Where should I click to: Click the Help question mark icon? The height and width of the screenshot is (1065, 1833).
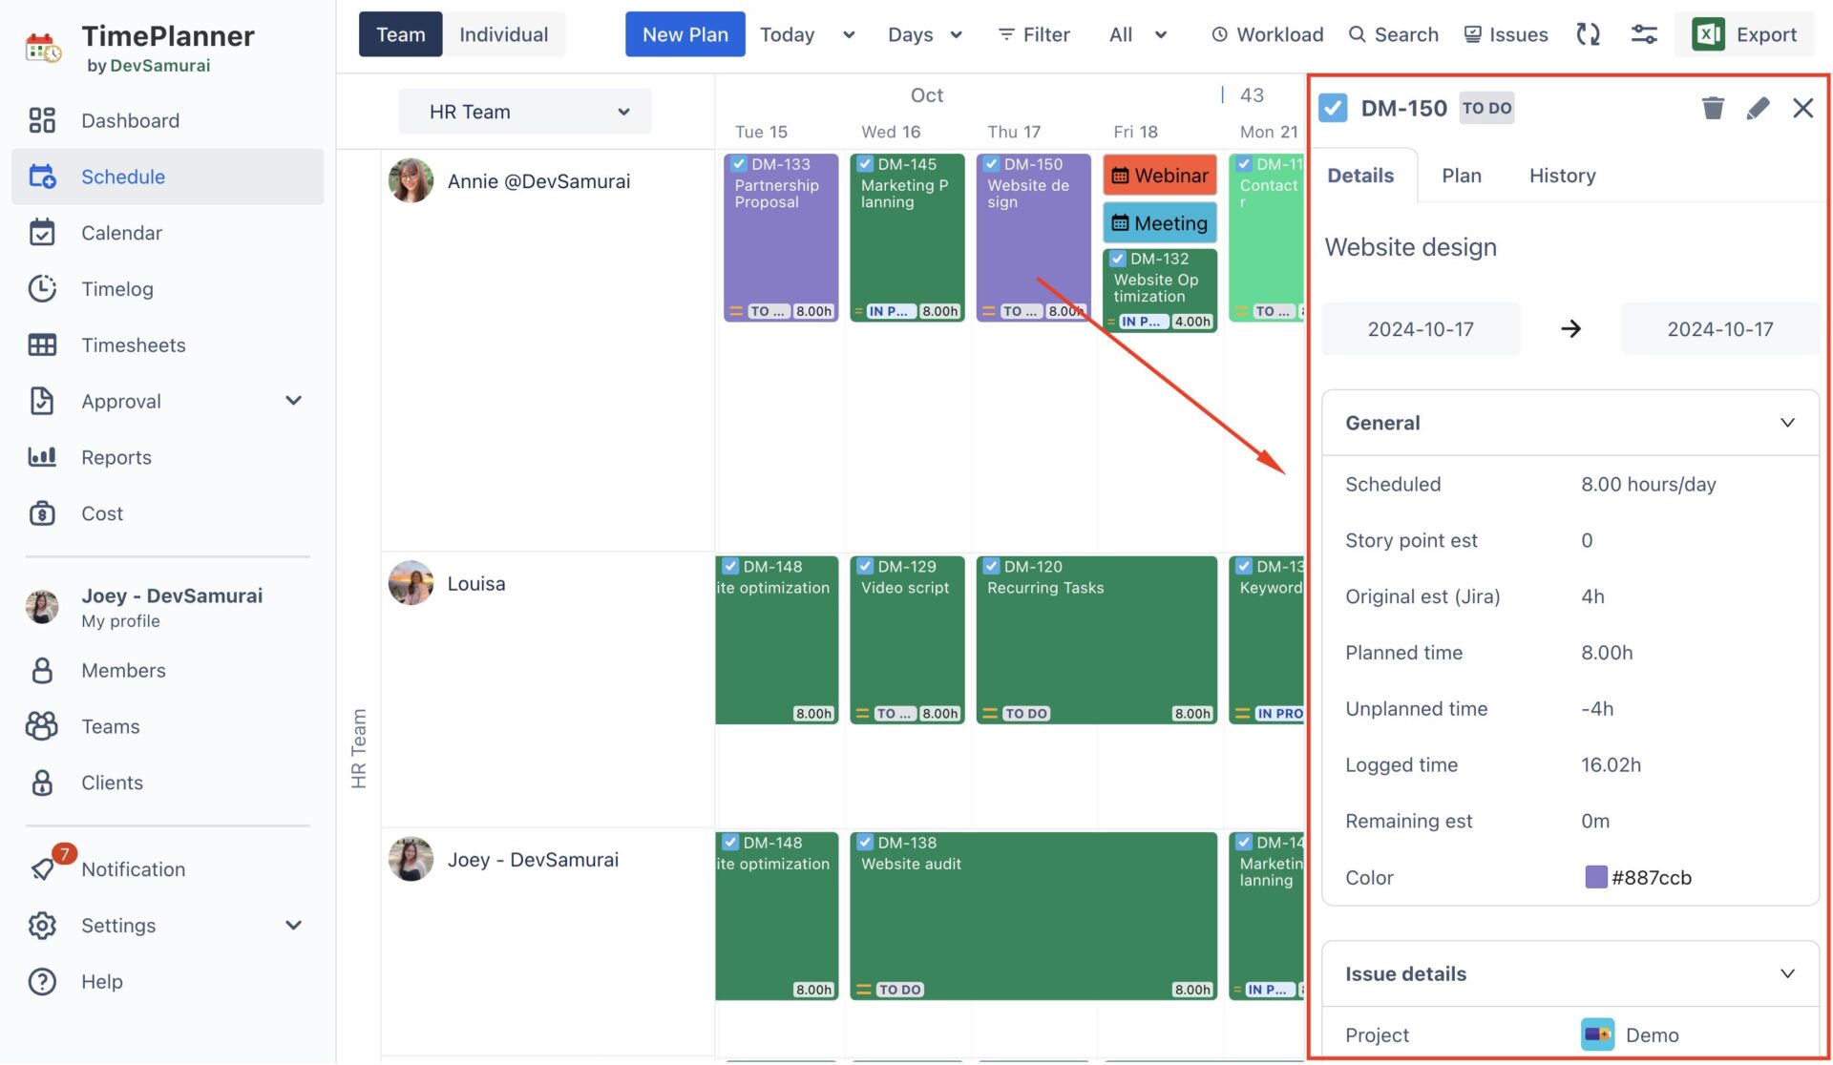coord(42,981)
